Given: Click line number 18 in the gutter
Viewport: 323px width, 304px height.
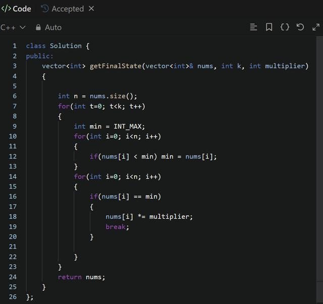Looking at the screenshot, I should click(13, 217).
